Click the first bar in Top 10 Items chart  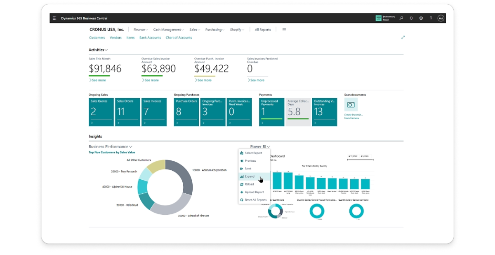coord(277,181)
